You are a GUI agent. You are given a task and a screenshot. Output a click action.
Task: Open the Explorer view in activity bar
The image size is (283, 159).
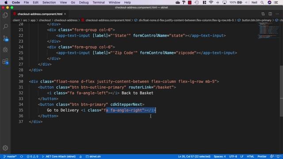tap(5, 15)
